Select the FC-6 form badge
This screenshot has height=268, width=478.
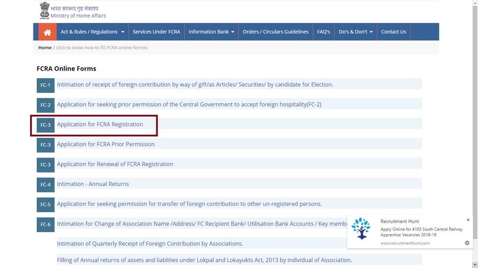tap(45, 225)
